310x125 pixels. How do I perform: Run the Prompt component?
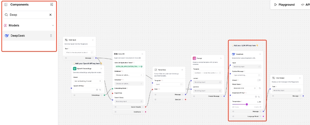click(x=221, y=58)
